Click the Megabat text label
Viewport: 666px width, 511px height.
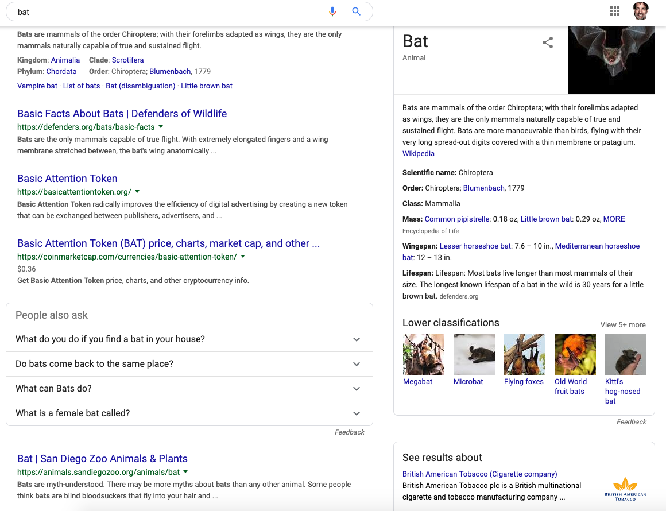(417, 381)
